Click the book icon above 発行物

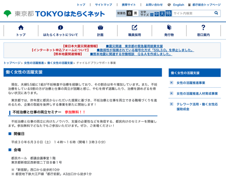pyautogui.click(x=169, y=27)
